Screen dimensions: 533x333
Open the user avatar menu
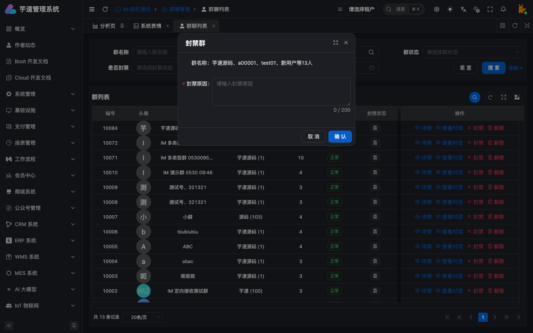(522, 9)
